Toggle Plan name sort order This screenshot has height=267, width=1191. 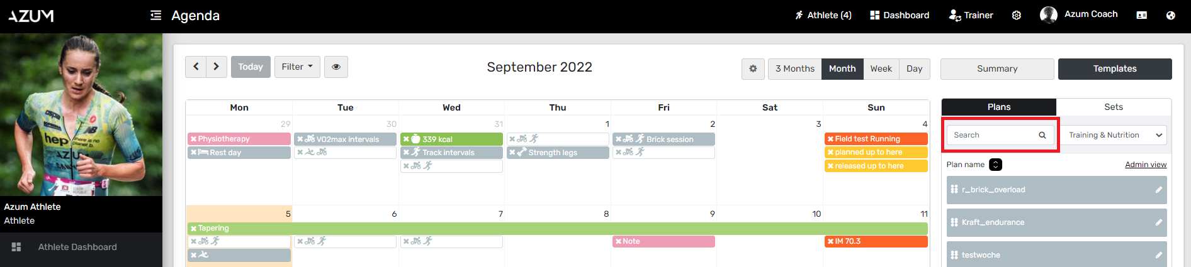[995, 165]
